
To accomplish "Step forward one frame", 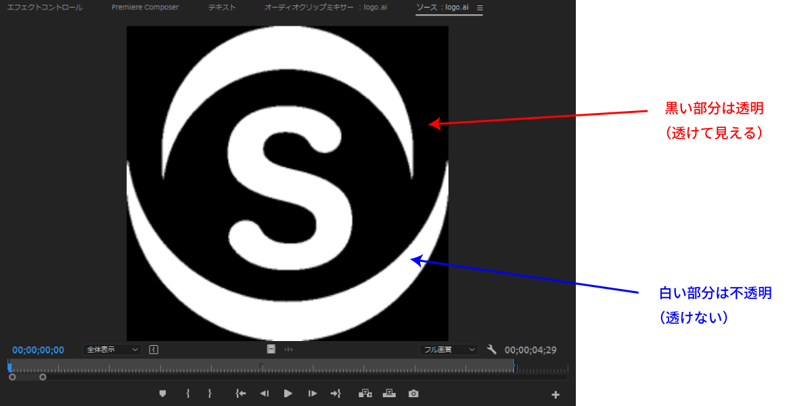I will point(312,393).
